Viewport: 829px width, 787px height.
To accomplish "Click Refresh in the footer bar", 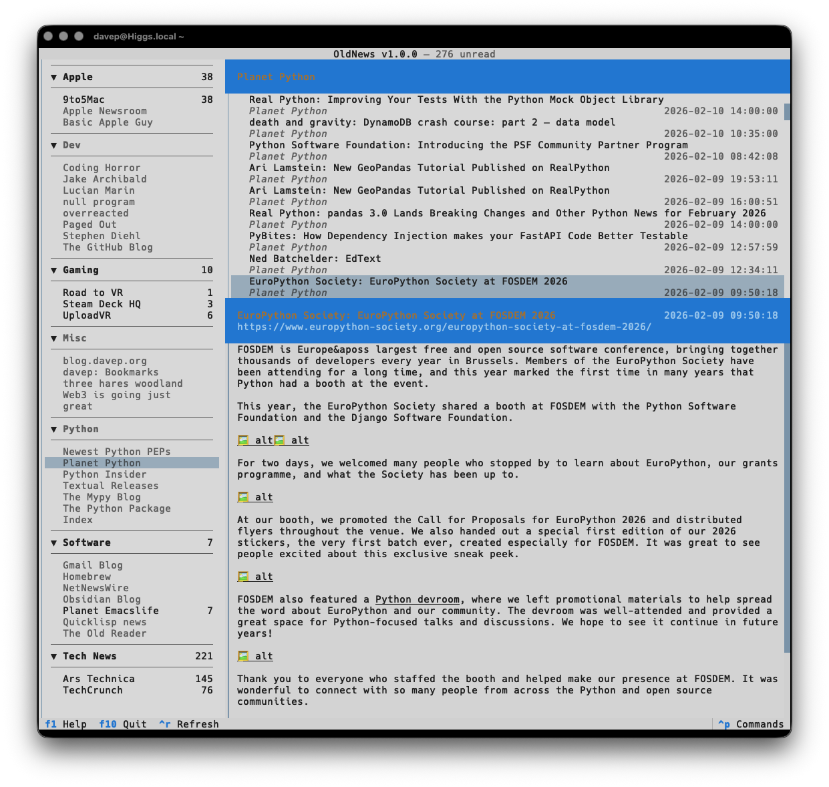I will pyautogui.click(x=189, y=724).
